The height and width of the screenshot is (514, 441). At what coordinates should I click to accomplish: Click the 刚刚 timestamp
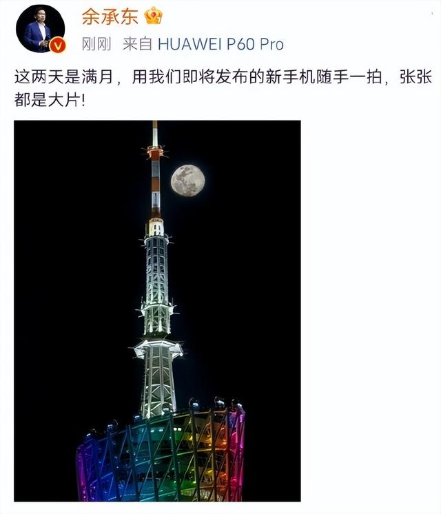pos(96,44)
